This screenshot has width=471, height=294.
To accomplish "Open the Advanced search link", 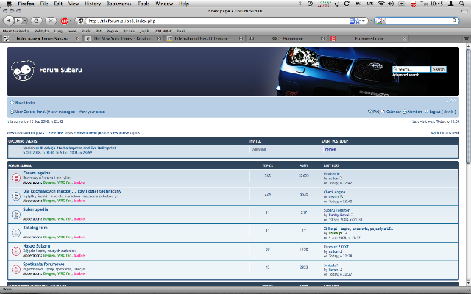I will click(x=406, y=75).
